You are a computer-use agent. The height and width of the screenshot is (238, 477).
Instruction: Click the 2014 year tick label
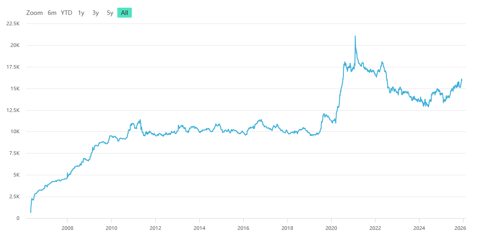[x=199, y=228]
